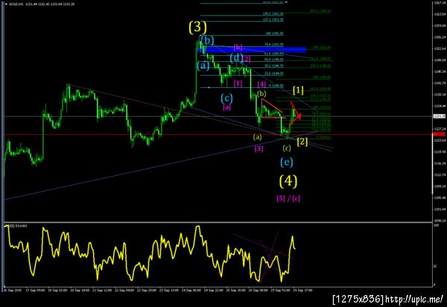Click price axis value 1141.74
447x307 pixels.
point(438,83)
